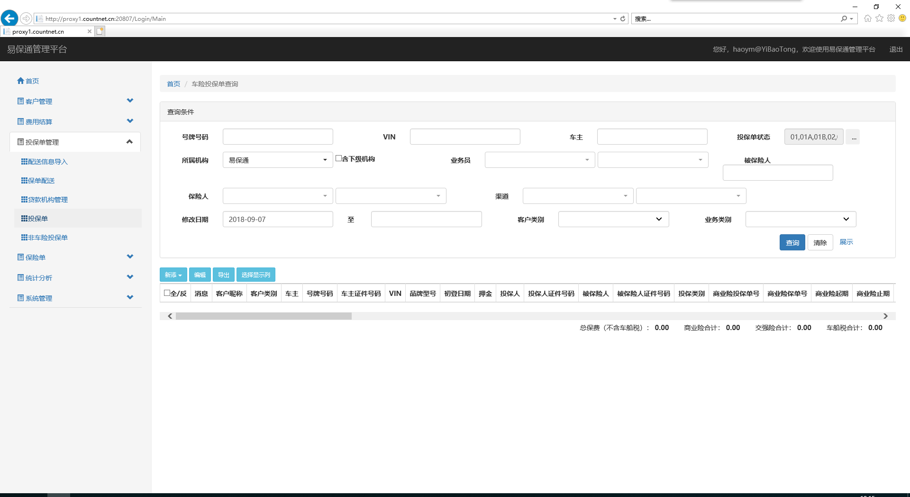Click the 编辑 edit button

[x=200, y=275]
